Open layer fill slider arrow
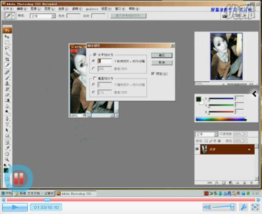Image resolution: width=262 pixels, height=214 pixels. point(245,141)
